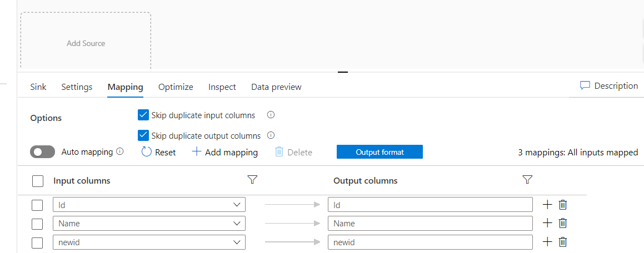Click the Name output column field

[430, 223]
